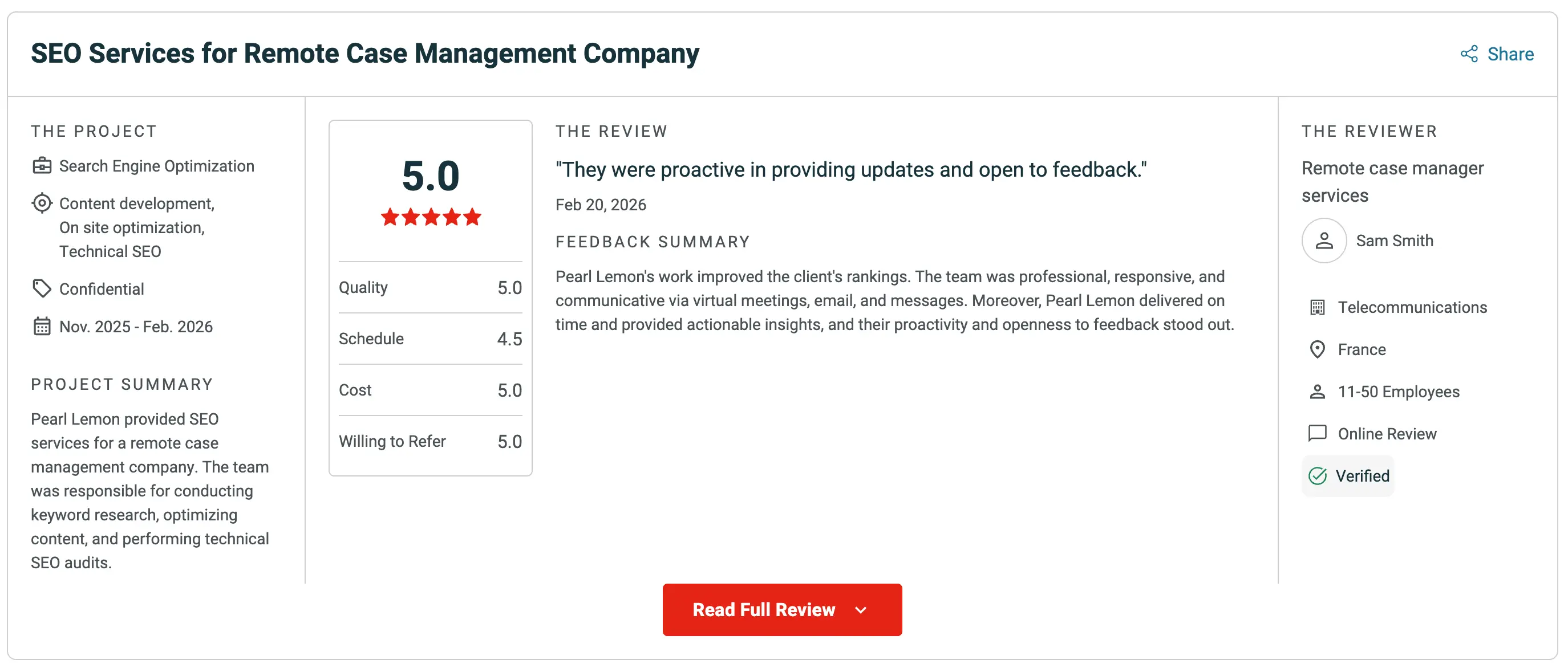
Task: Open the Share link
Action: coord(1497,54)
